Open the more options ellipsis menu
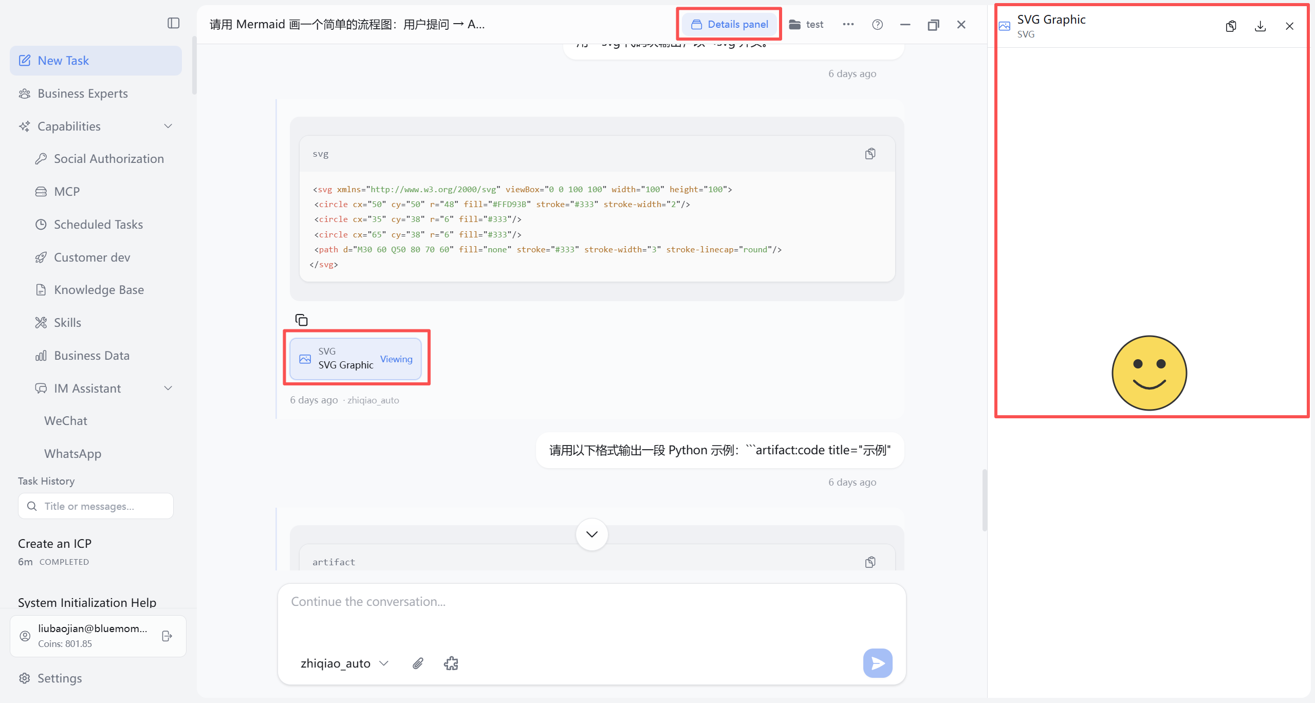 tap(848, 24)
